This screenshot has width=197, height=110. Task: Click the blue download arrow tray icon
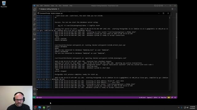tap(182, 108)
